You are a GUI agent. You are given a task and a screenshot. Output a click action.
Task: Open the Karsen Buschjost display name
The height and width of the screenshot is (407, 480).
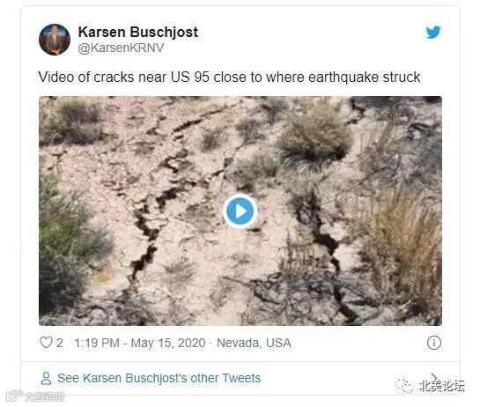[137, 33]
